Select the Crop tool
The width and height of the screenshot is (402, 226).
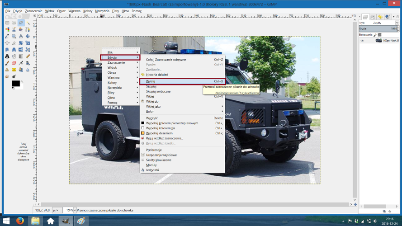tap(14, 43)
